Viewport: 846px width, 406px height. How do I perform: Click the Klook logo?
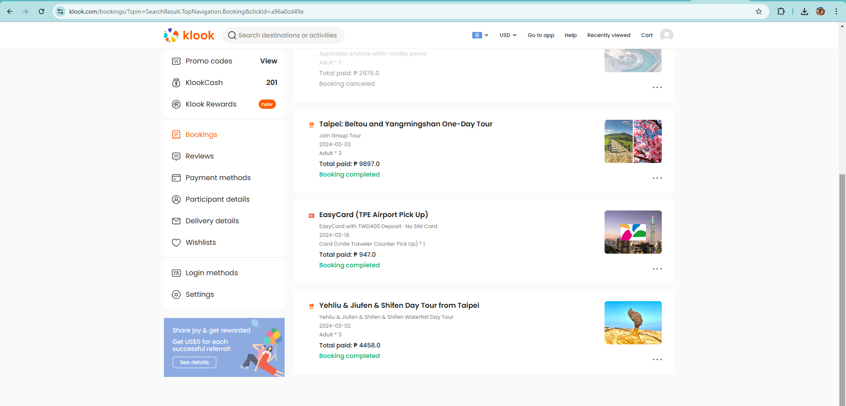[x=189, y=35]
